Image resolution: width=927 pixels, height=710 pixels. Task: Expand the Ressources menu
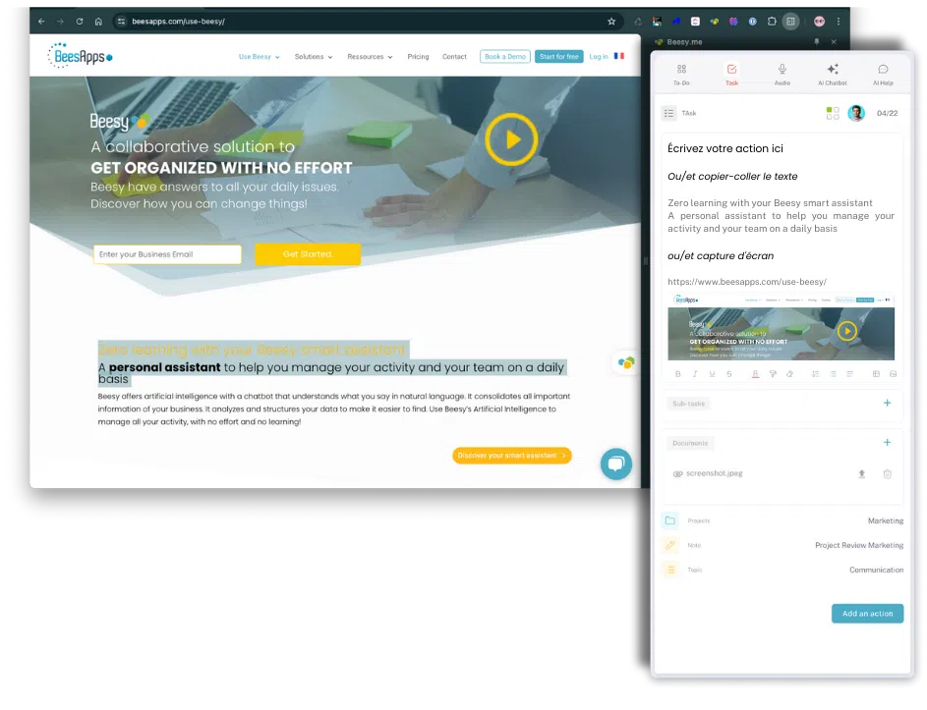pyautogui.click(x=370, y=57)
